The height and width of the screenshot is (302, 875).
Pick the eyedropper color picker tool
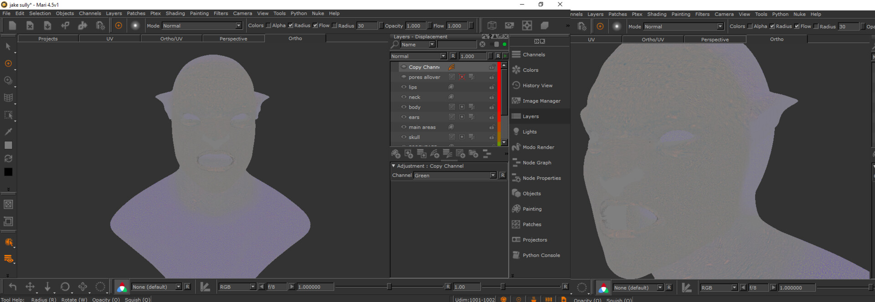tap(8, 131)
